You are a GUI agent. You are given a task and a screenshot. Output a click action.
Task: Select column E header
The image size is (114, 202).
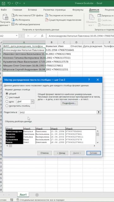(93, 42)
